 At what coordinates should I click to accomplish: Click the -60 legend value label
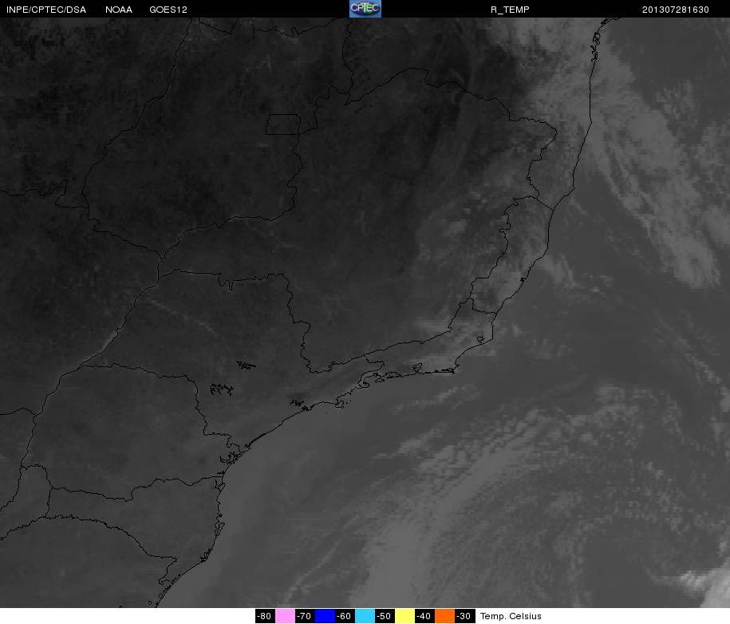pos(345,616)
